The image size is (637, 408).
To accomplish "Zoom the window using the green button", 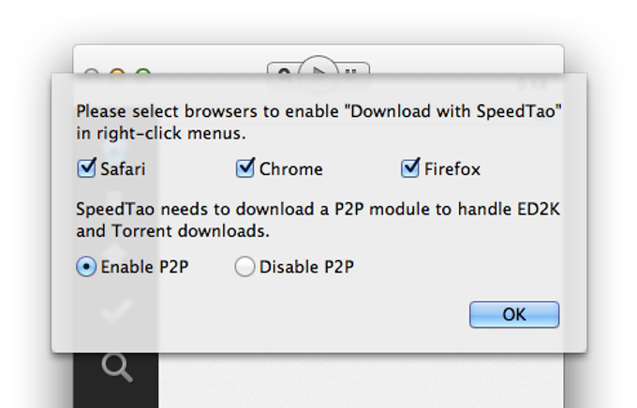I will point(142,71).
